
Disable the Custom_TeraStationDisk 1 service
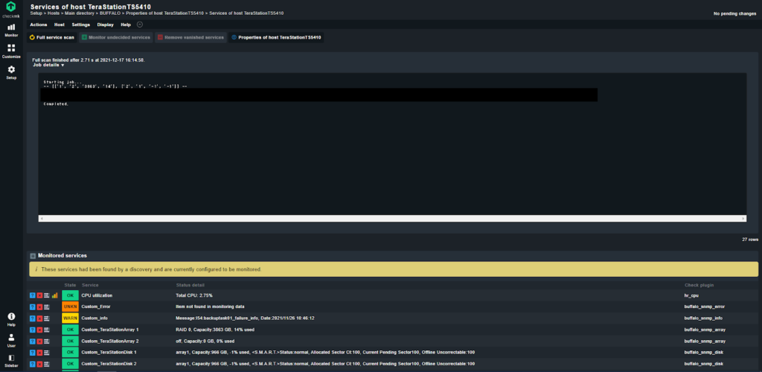40,352
